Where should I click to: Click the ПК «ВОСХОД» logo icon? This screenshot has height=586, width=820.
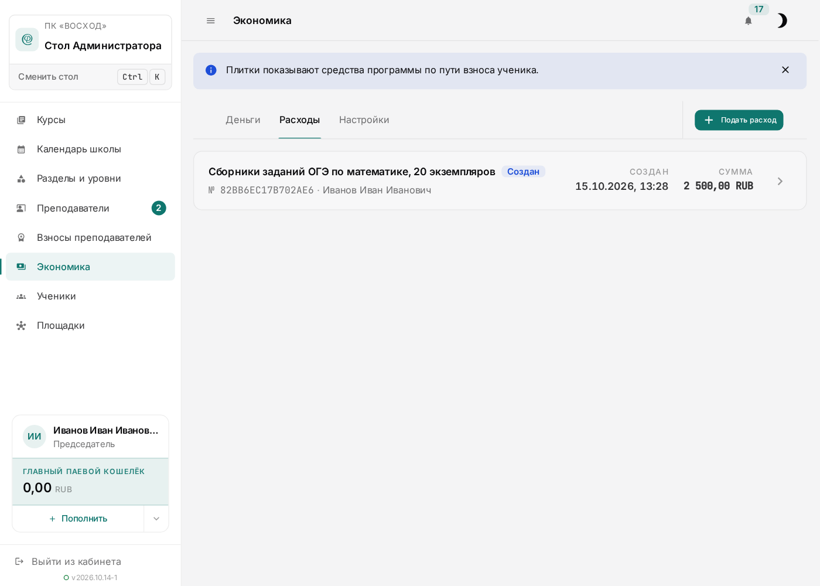[27, 39]
